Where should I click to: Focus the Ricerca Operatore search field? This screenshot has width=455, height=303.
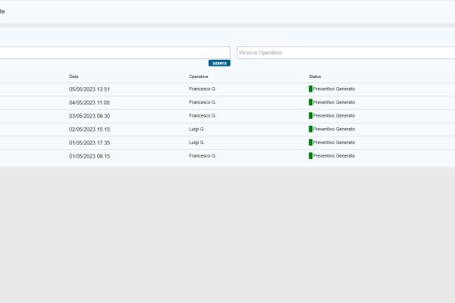[x=346, y=53]
